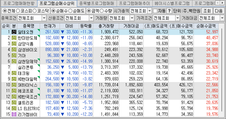226x119 pixels.
Task: Click the 기아 stock name
Action: [x=22, y=56]
